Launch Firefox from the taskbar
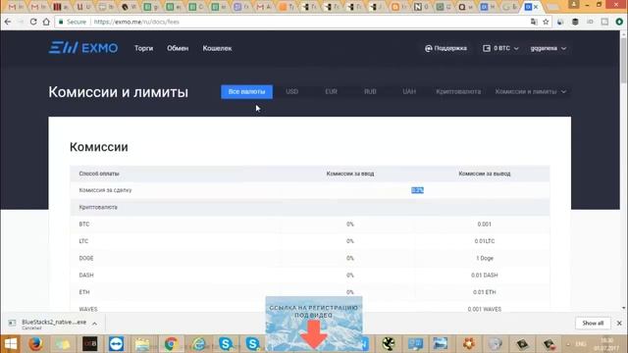The height and width of the screenshot is (353, 628). coord(35,344)
